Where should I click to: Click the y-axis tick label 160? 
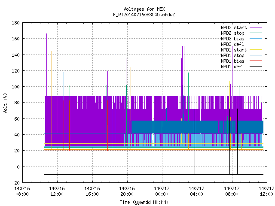[15, 39]
